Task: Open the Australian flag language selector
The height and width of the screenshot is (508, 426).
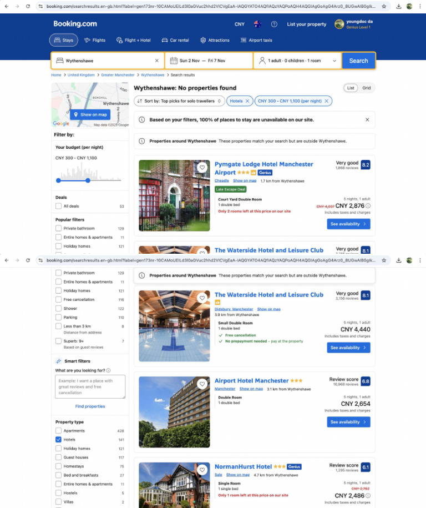Action: pos(257,24)
